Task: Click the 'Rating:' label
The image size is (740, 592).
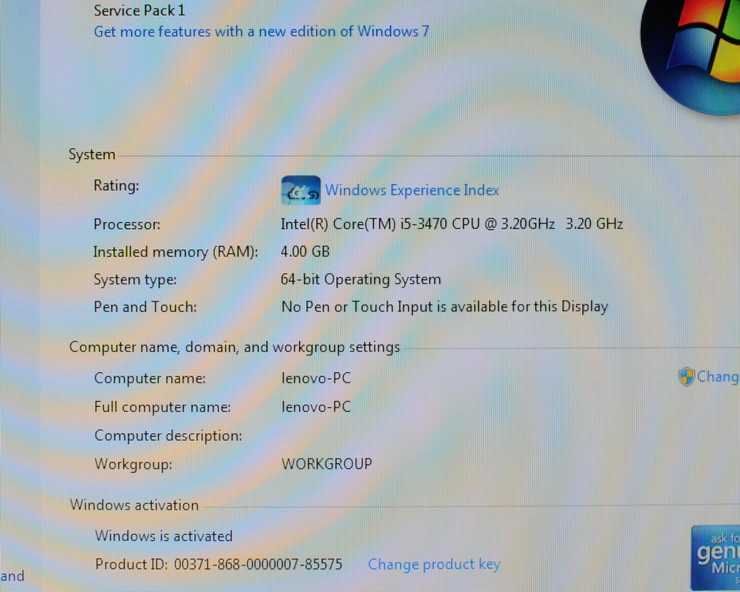Action: click(x=116, y=185)
